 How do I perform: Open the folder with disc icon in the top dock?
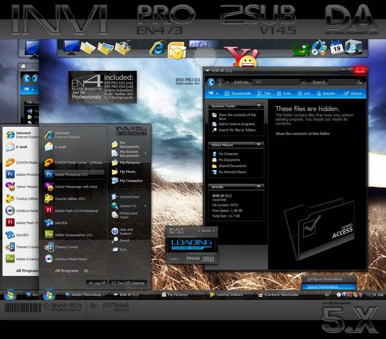click(123, 48)
